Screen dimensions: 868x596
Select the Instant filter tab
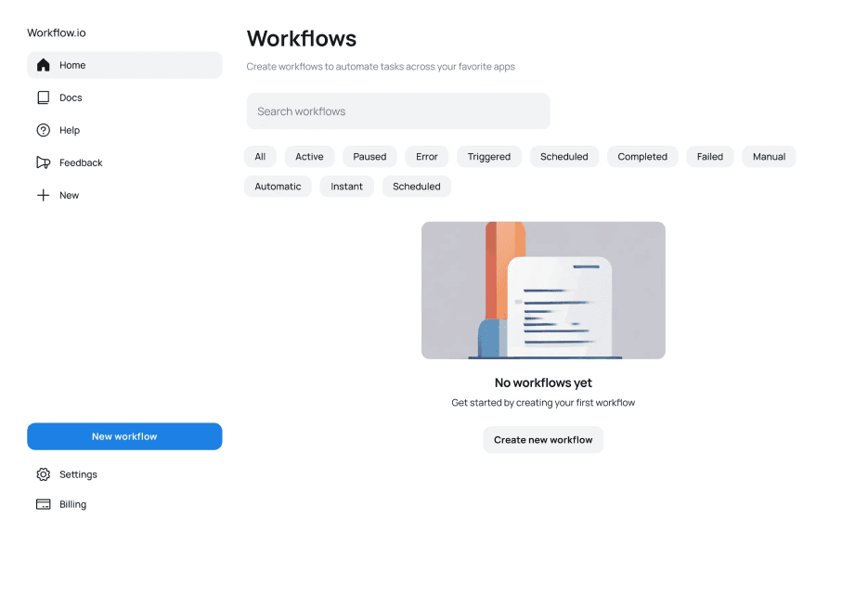(346, 186)
